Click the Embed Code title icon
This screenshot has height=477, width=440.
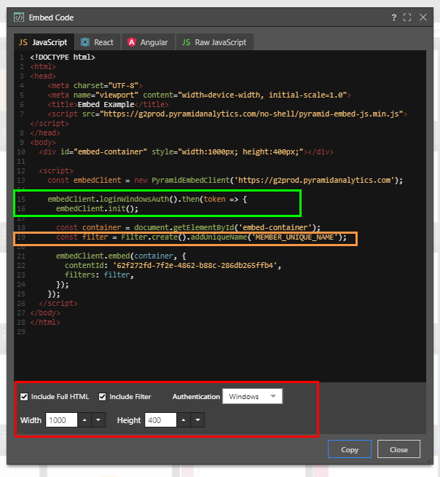pos(19,17)
